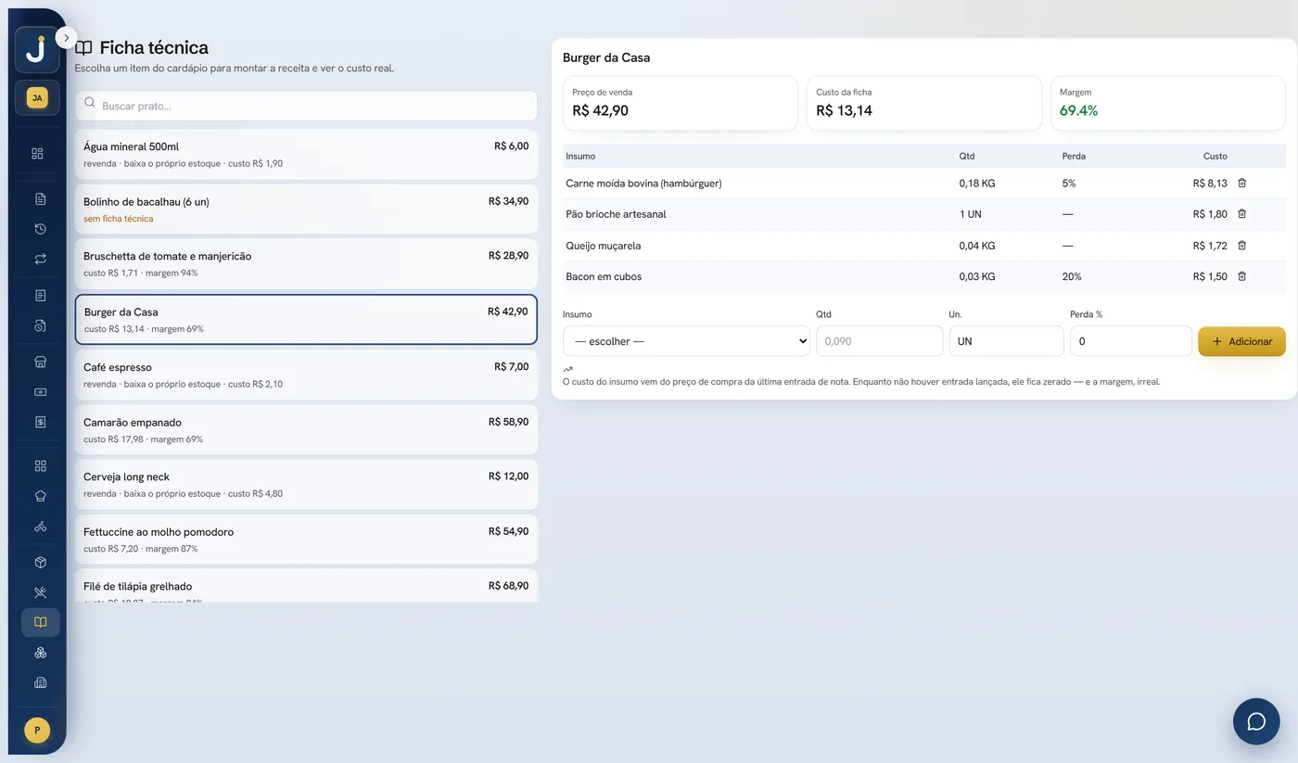Click the J logo in the sidebar

tap(37, 50)
